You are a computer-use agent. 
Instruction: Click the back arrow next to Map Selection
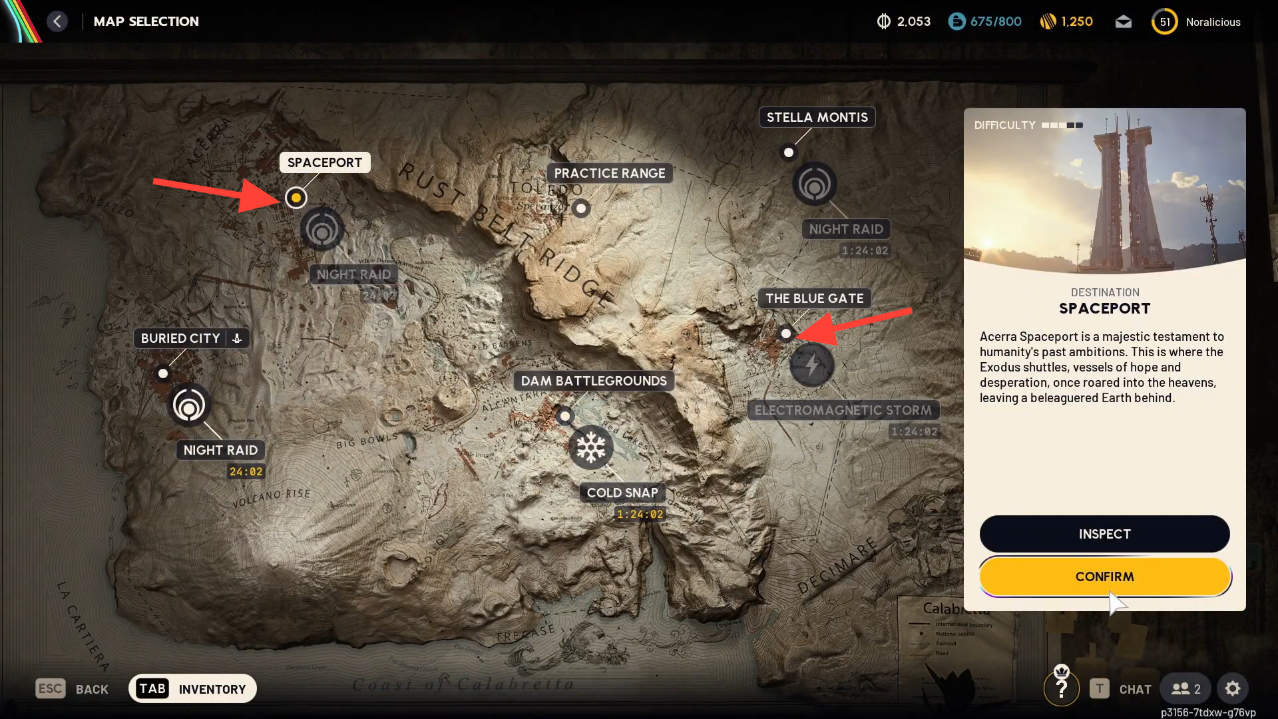point(57,21)
